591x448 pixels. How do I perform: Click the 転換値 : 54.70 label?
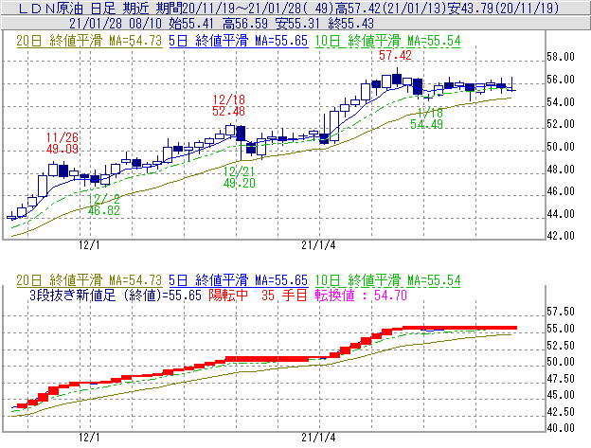pyautogui.click(x=367, y=296)
